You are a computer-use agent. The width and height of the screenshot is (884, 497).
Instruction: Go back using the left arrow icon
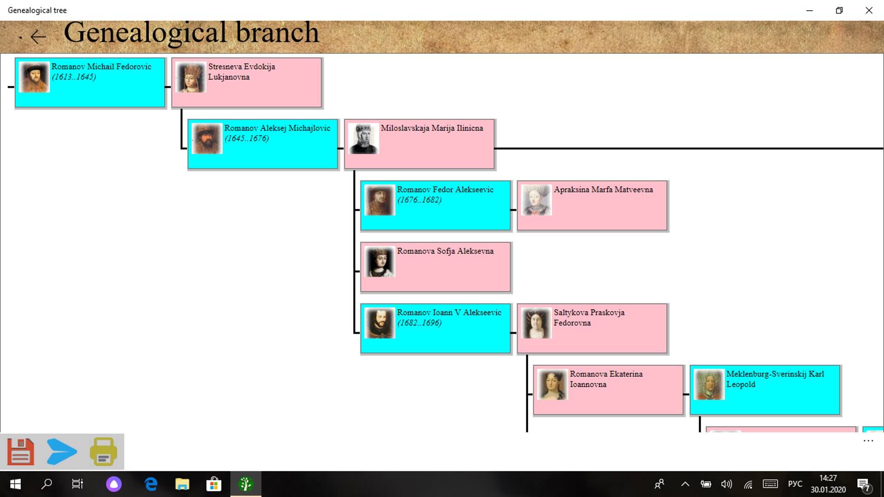tap(38, 36)
